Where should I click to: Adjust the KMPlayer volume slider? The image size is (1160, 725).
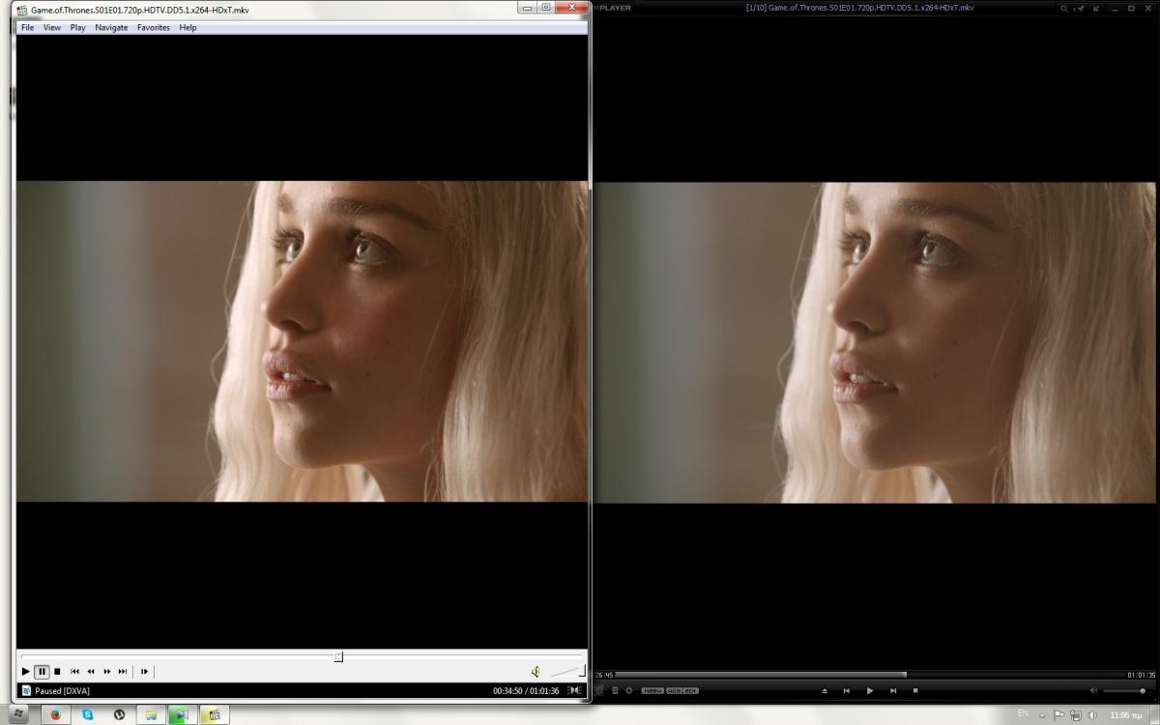[x=1125, y=690]
